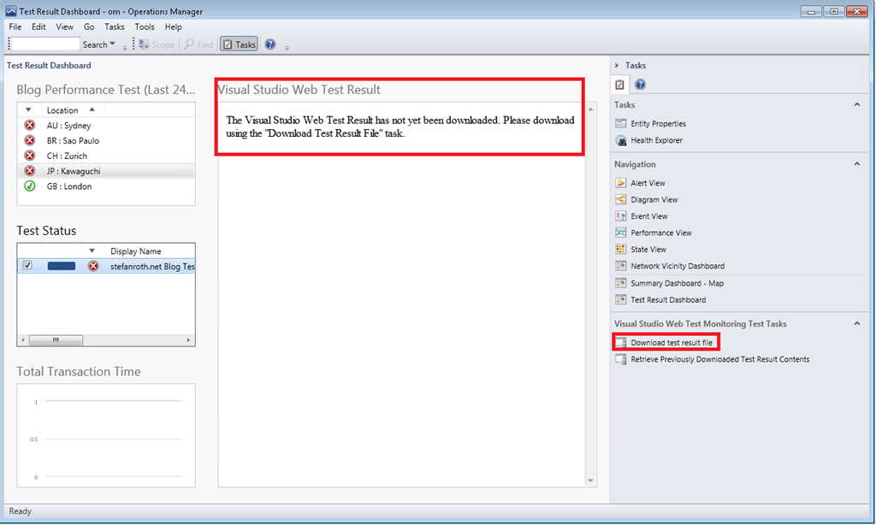Click Test Status scroll right arrow
The width and height of the screenshot is (876, 525).
coord(188,339)
